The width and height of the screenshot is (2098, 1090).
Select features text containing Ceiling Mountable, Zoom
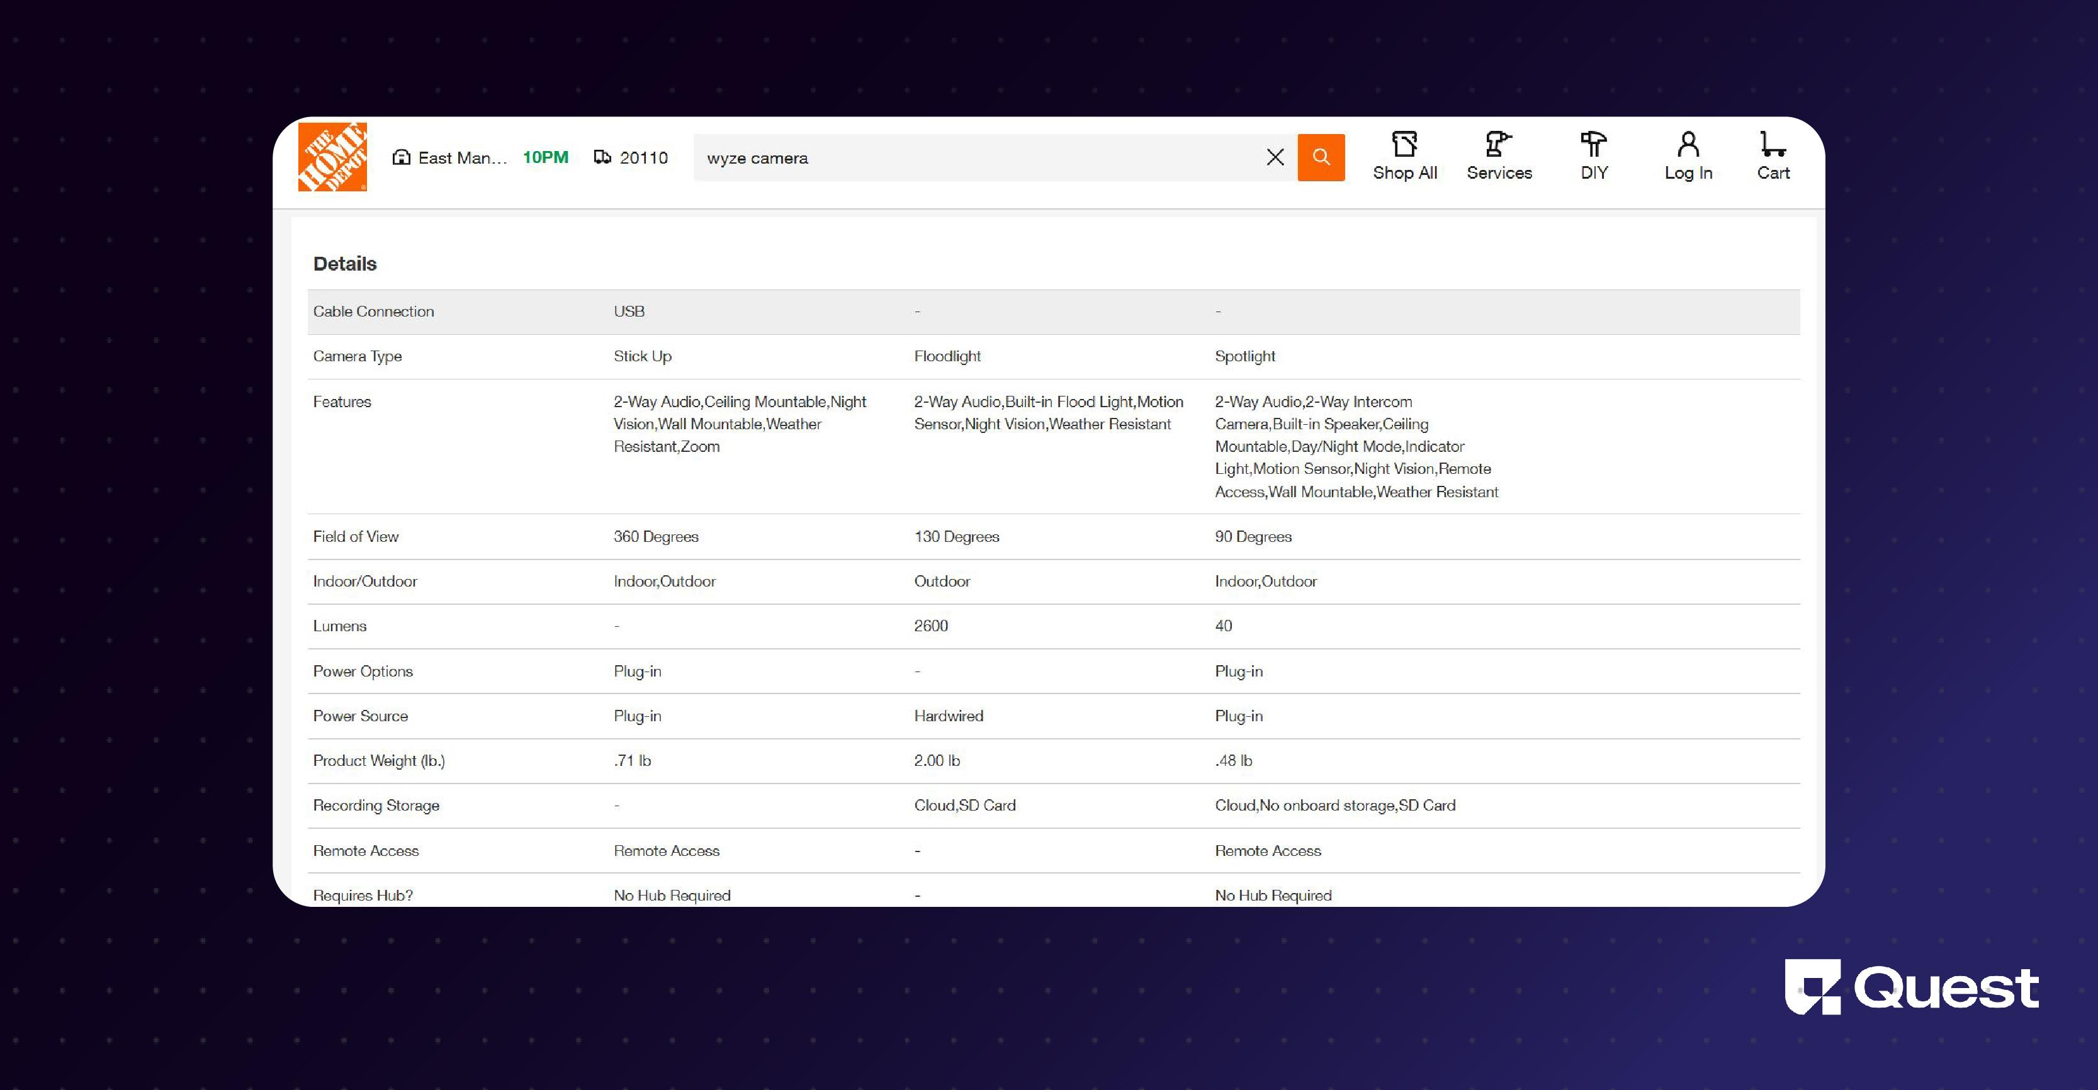click(740, 424)
